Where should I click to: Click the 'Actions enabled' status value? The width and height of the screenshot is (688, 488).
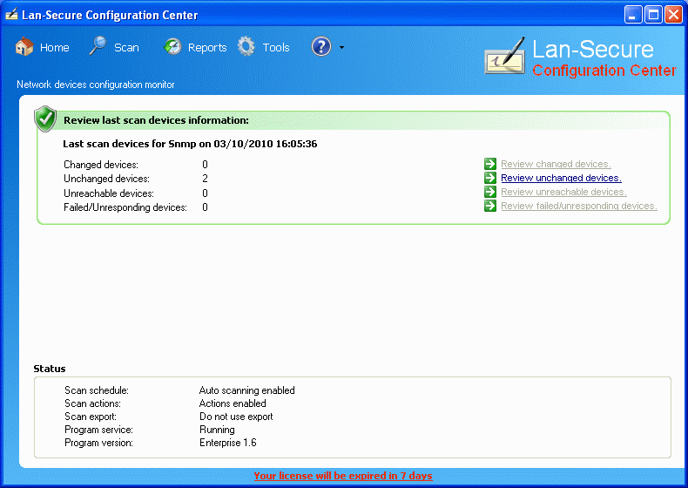click(x=233, y=403)
